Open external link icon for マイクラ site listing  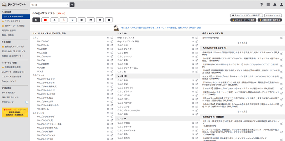[281, 88]
